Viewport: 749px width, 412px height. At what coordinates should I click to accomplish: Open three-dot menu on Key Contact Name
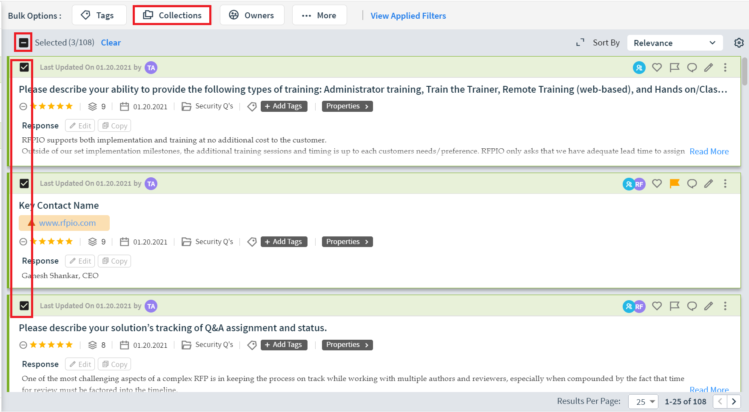tap(726, 183)
